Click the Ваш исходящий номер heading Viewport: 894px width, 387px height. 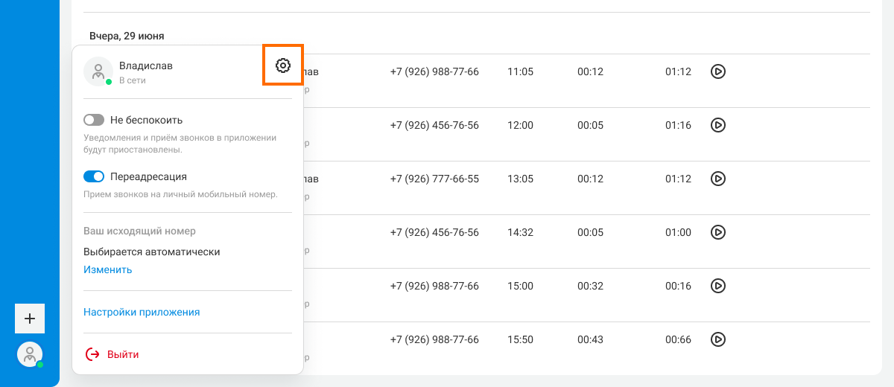139,231
